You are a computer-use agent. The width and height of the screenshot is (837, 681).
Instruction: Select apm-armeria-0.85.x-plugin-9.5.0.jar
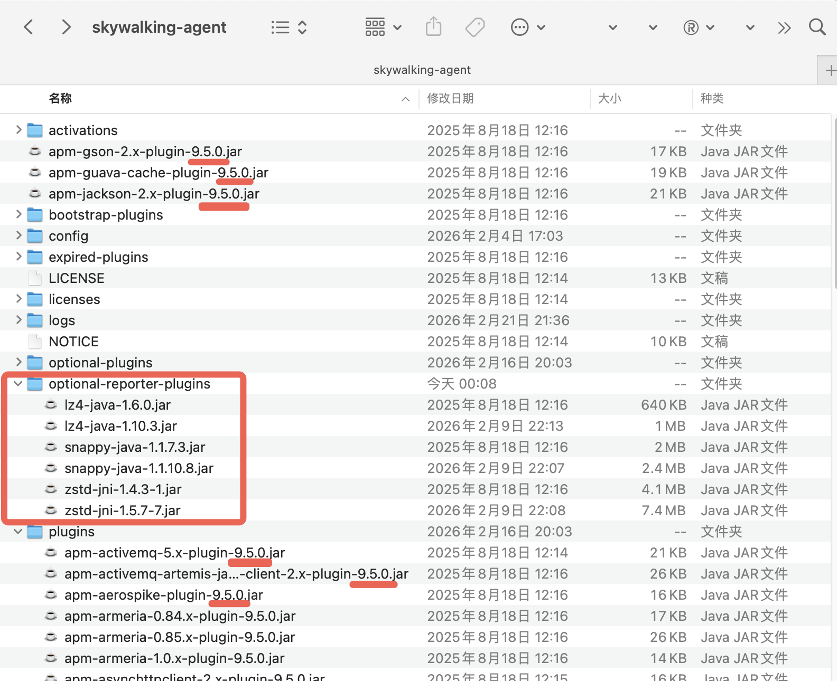tap(180, 637)
